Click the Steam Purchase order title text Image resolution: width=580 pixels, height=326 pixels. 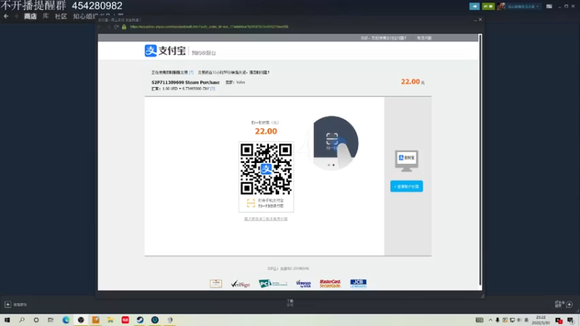click(186, 83)
